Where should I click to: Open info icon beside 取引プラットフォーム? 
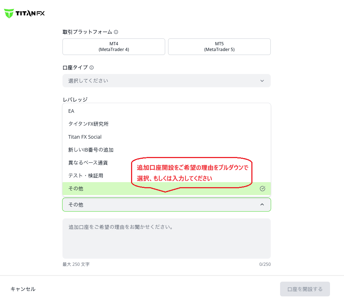click(x=116, y=32)
